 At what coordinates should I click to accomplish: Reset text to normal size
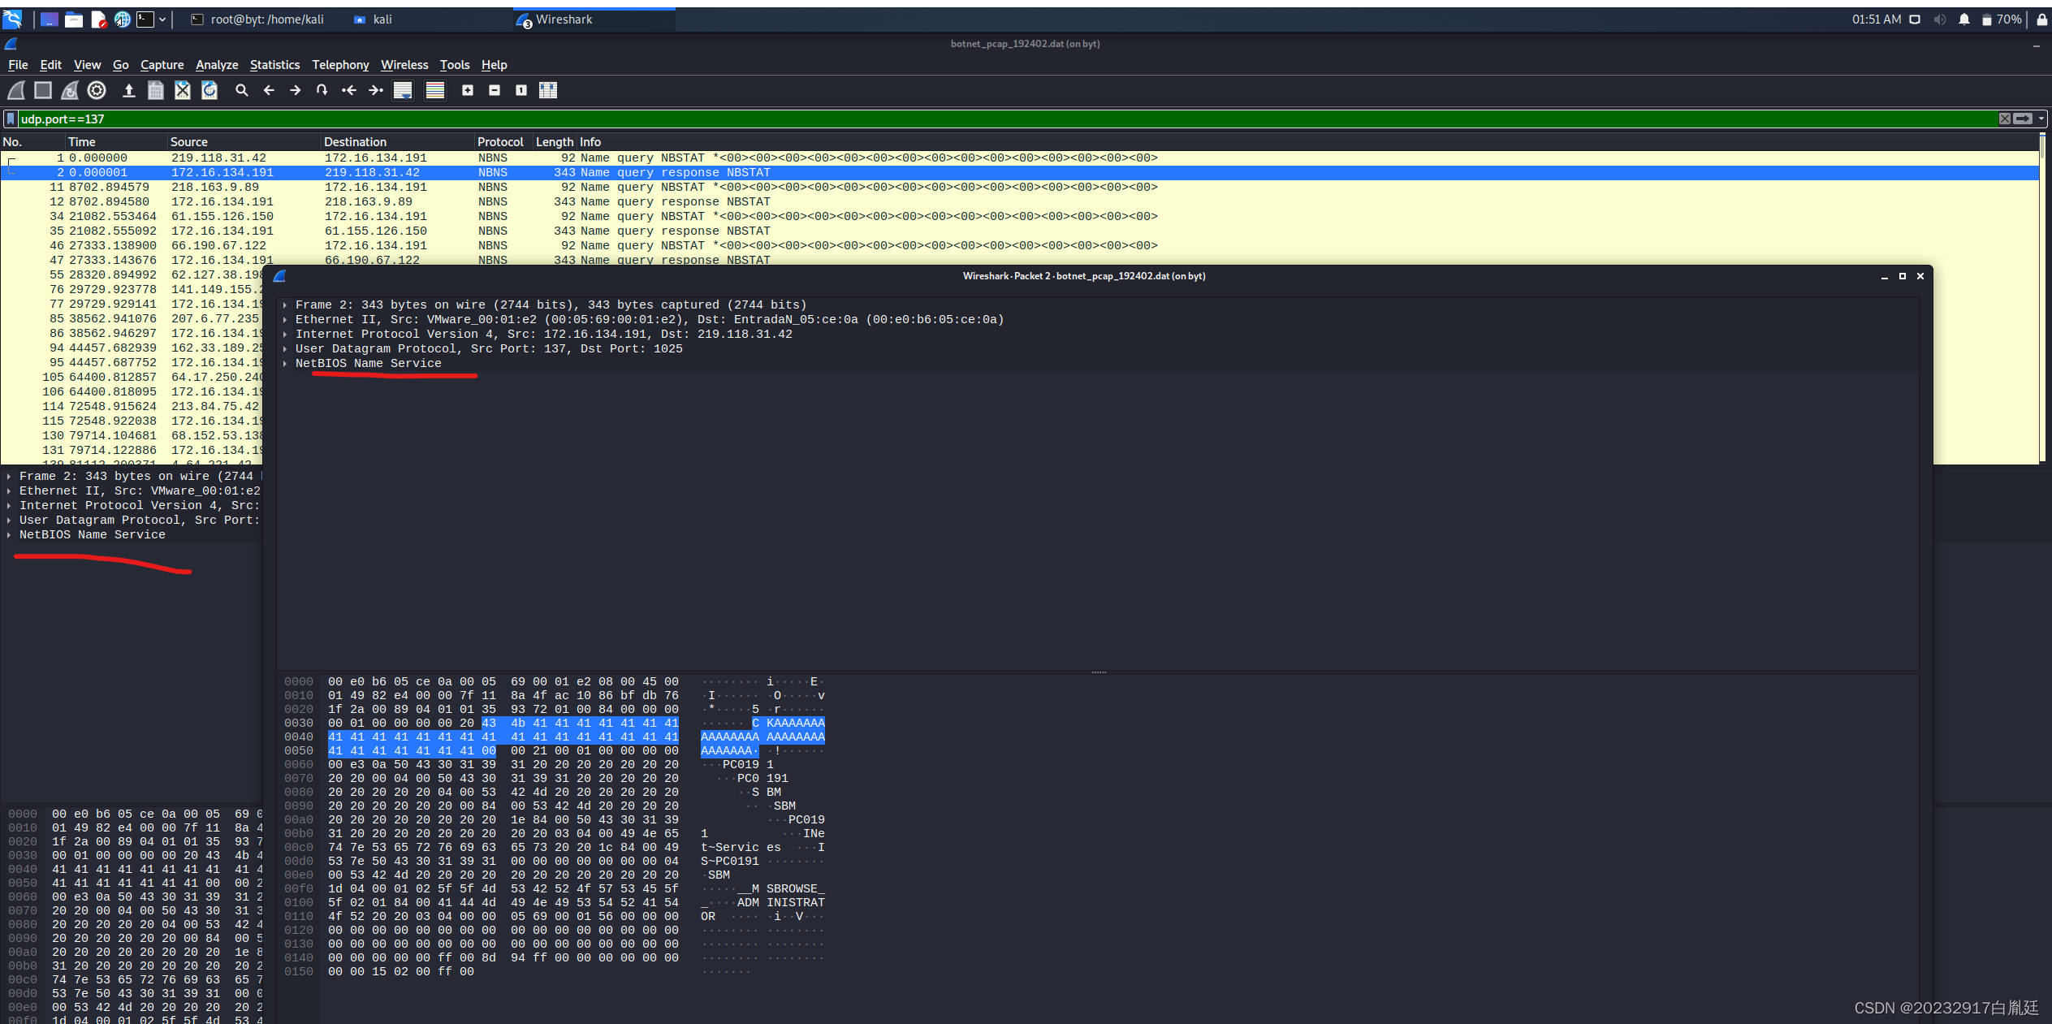click(x=521, y=90)
